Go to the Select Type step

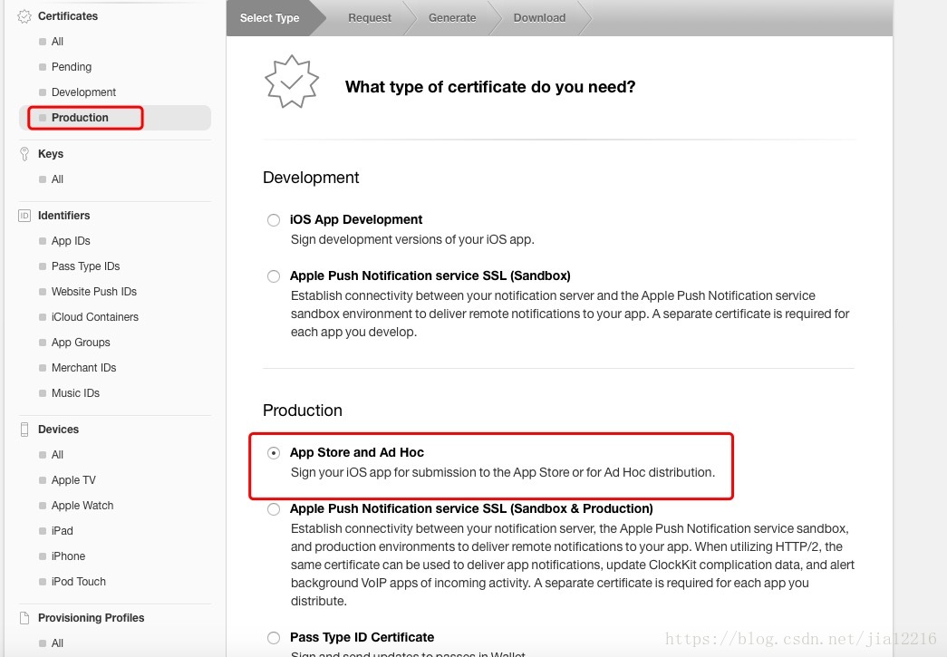click(x=269, y=18)
